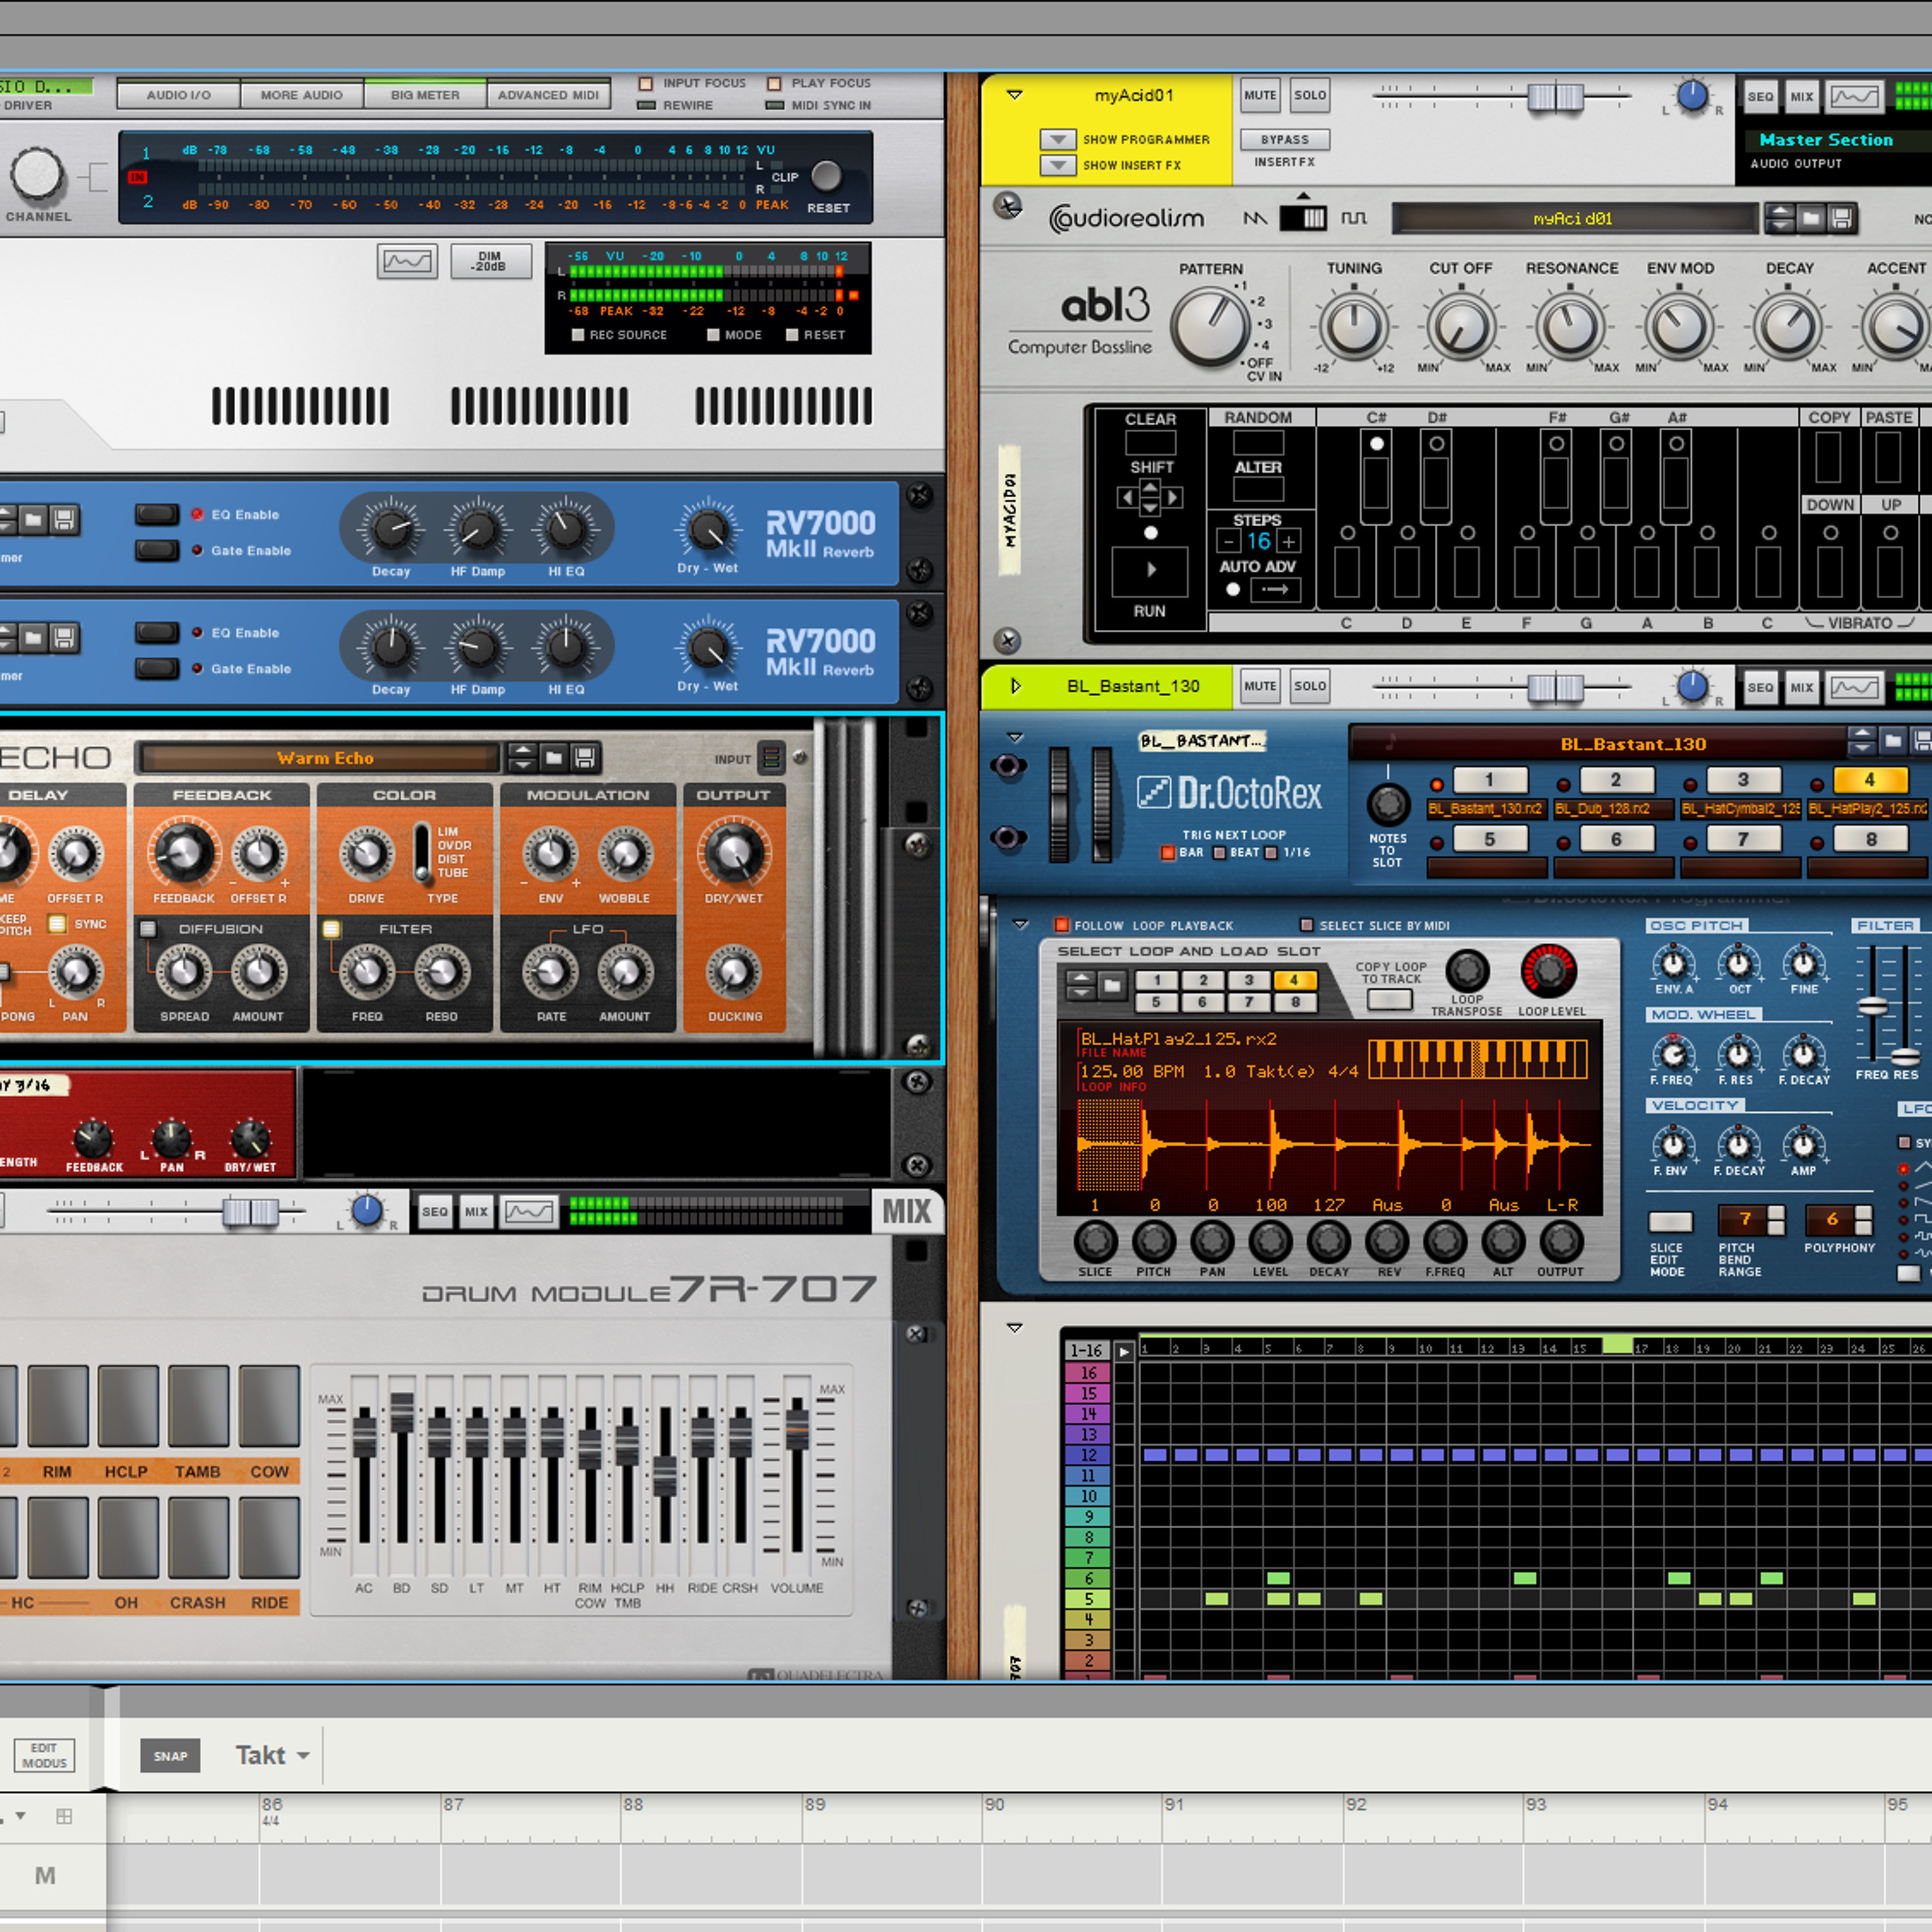Collapse the myAcid01 device triangle
Screen dimensions: 1932x1932
coord(1015,95)
